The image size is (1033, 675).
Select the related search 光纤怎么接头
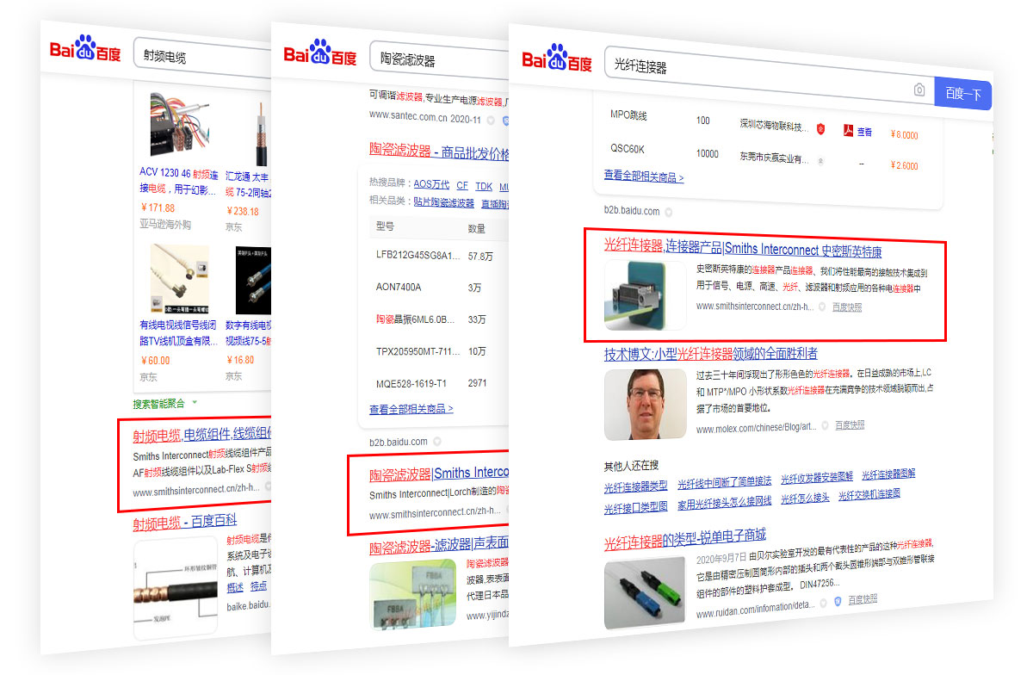[x=805, y=498]
